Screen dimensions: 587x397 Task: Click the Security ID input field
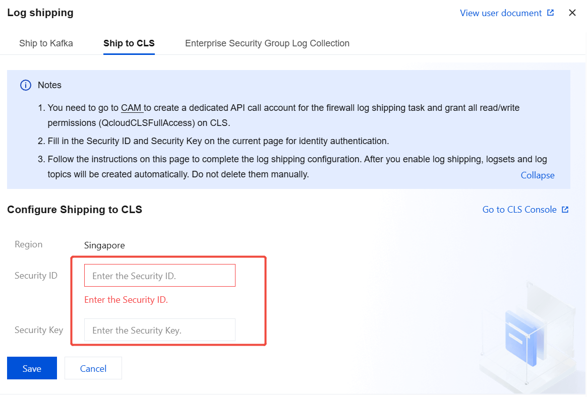(x=159, y=276)
